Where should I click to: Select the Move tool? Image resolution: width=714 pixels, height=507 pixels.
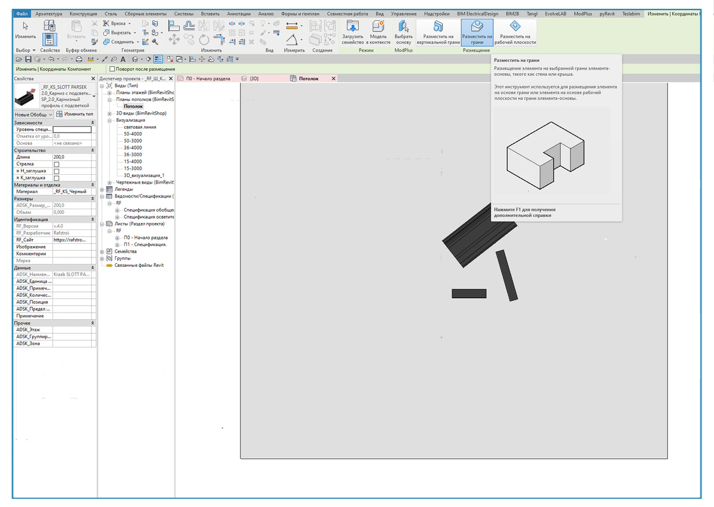[174, 40]
